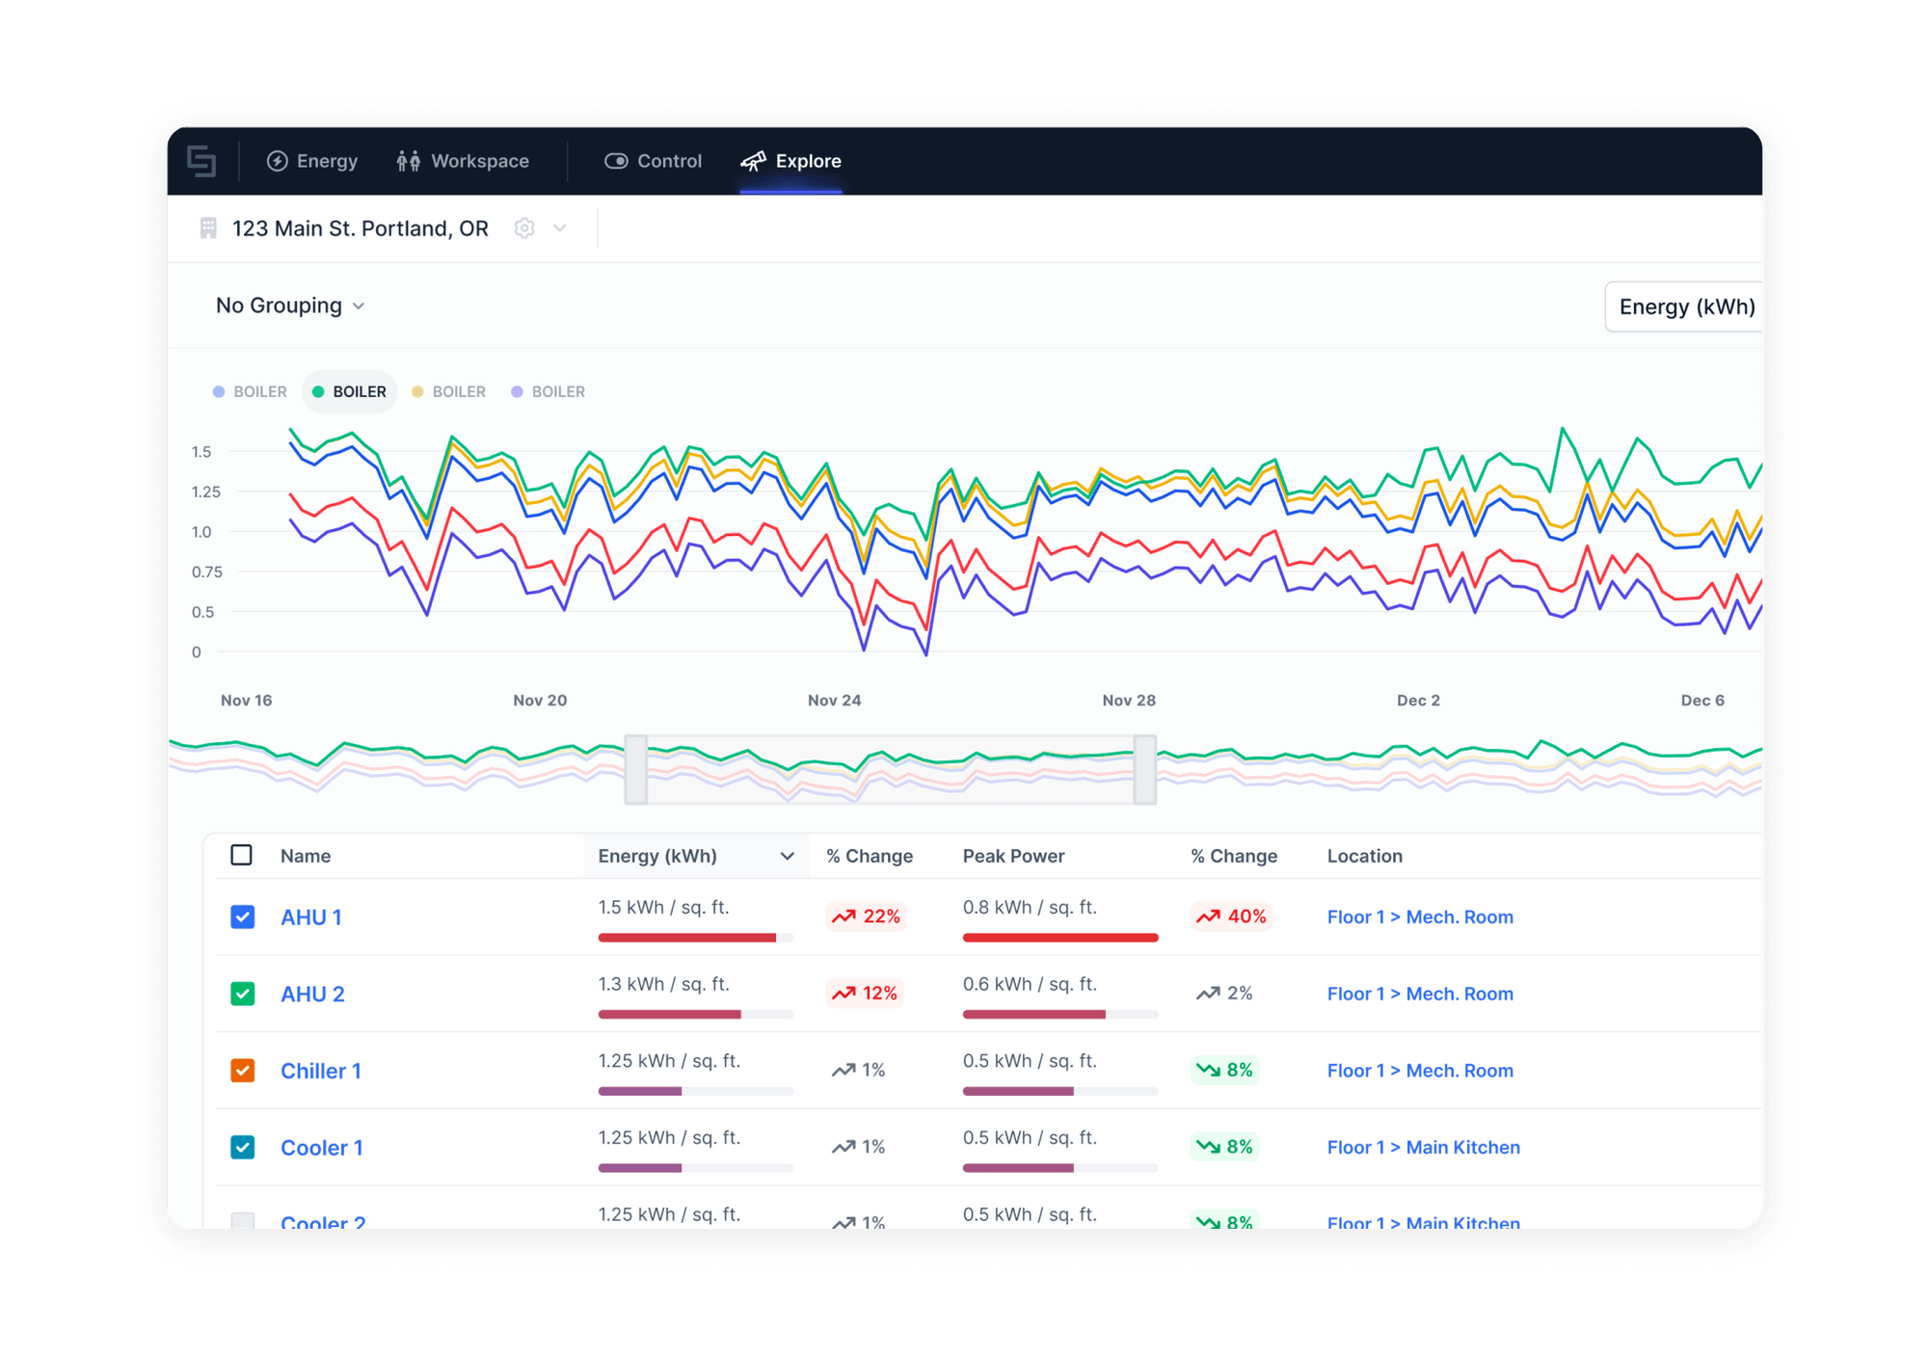Image resolution: width=1928 pixels, height=1356 pixels.
Task: Open Energy (kWh) column sort dropdown
Action: point(787,856)
